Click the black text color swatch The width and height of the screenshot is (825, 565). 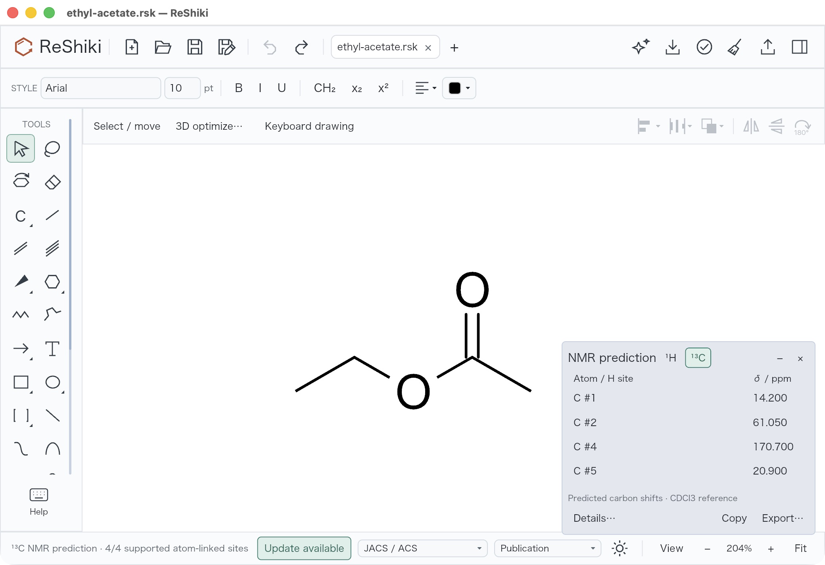455,88
